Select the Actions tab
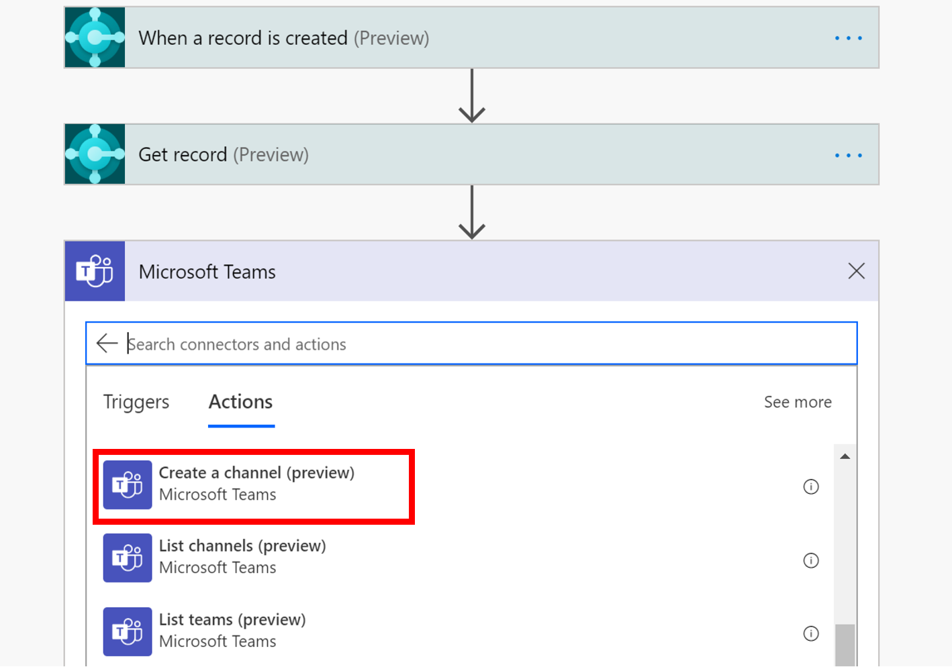Viewport: 952px width, 667px height. 241,402
